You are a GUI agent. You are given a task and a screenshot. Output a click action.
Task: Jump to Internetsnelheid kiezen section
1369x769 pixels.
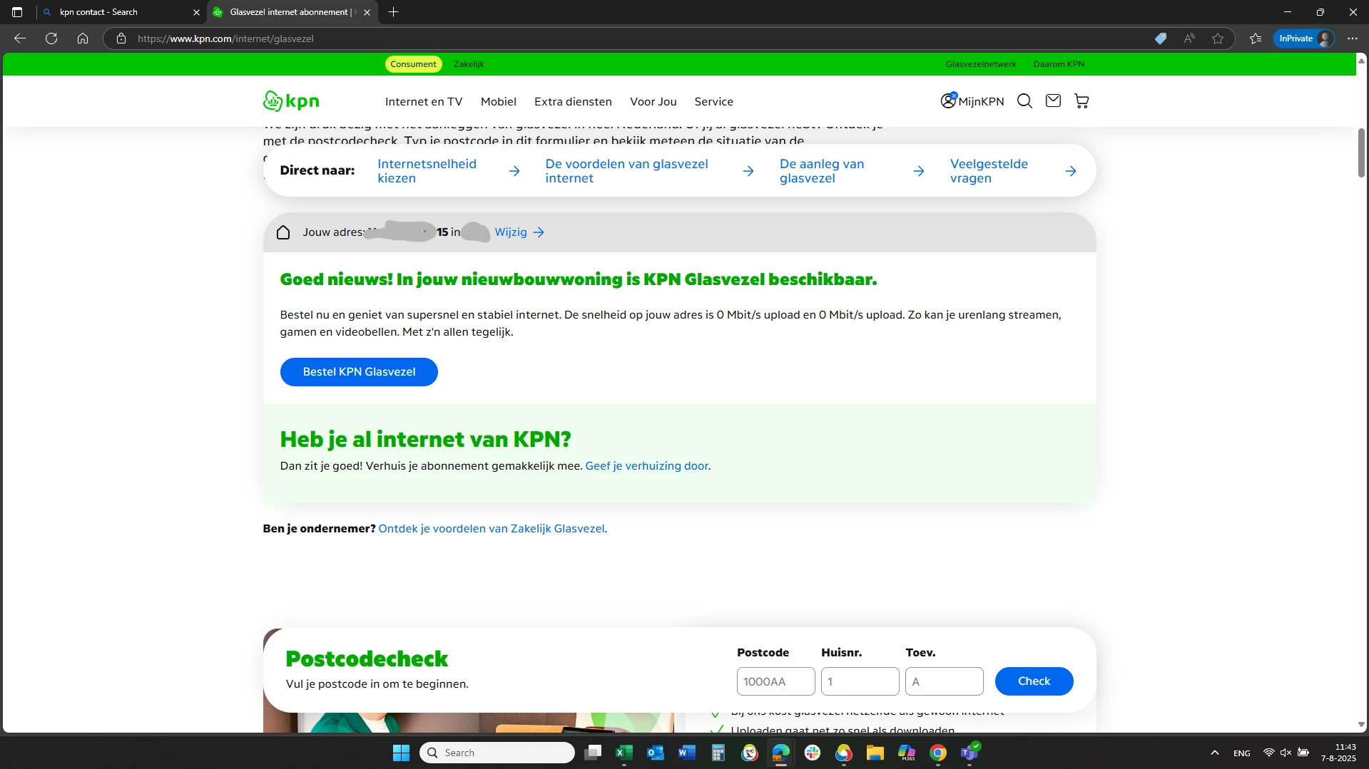427,171
